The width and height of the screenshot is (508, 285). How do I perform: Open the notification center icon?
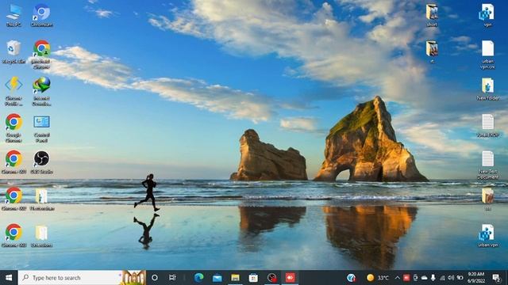(496, 278)
